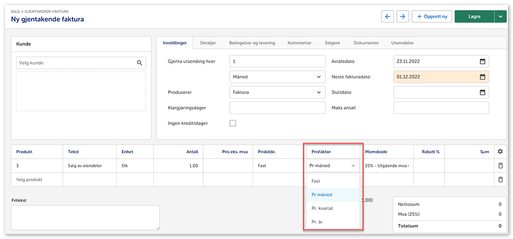The image size is (513, 239).
Task: Open the Neste fakturadato calendar picker
Action: 482,77
